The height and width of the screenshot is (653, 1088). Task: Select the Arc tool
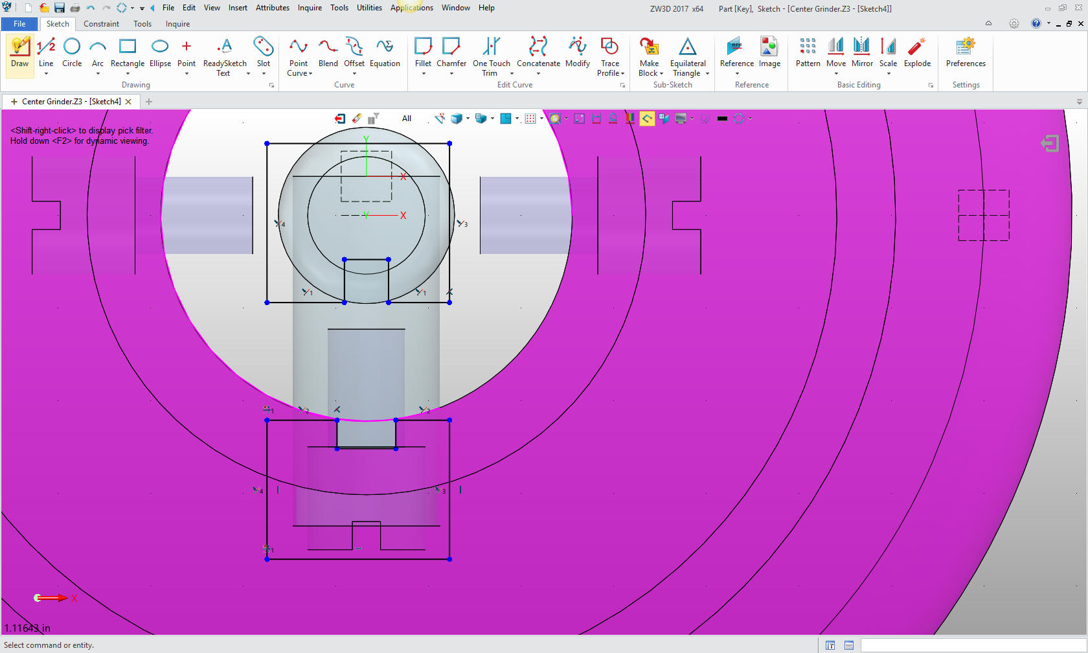(98, 52)
